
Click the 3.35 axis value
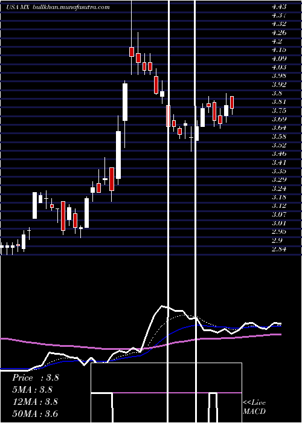279,171
